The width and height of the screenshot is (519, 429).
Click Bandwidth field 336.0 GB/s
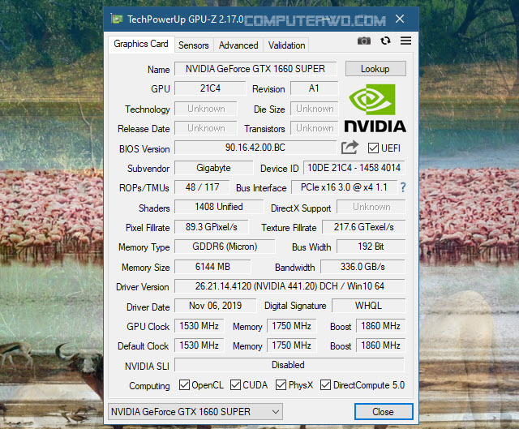(x=362, y=267)
